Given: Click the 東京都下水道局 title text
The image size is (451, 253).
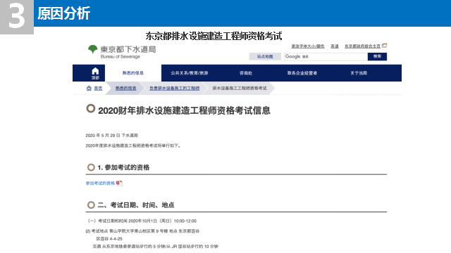Looking at the screenshot, I should [x=128, y=49].
